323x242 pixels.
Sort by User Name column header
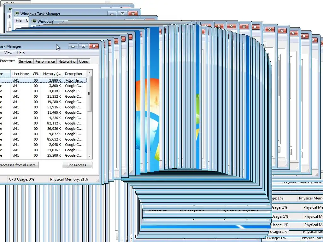point(21,74)
